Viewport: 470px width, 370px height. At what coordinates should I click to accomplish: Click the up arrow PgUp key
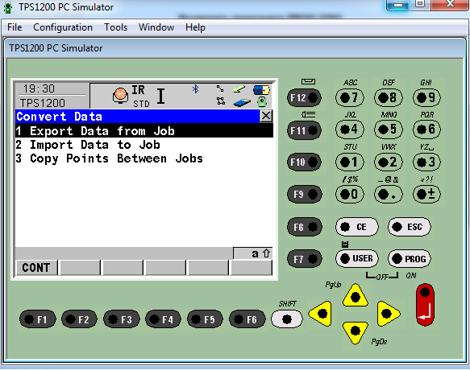click(356, 296)
